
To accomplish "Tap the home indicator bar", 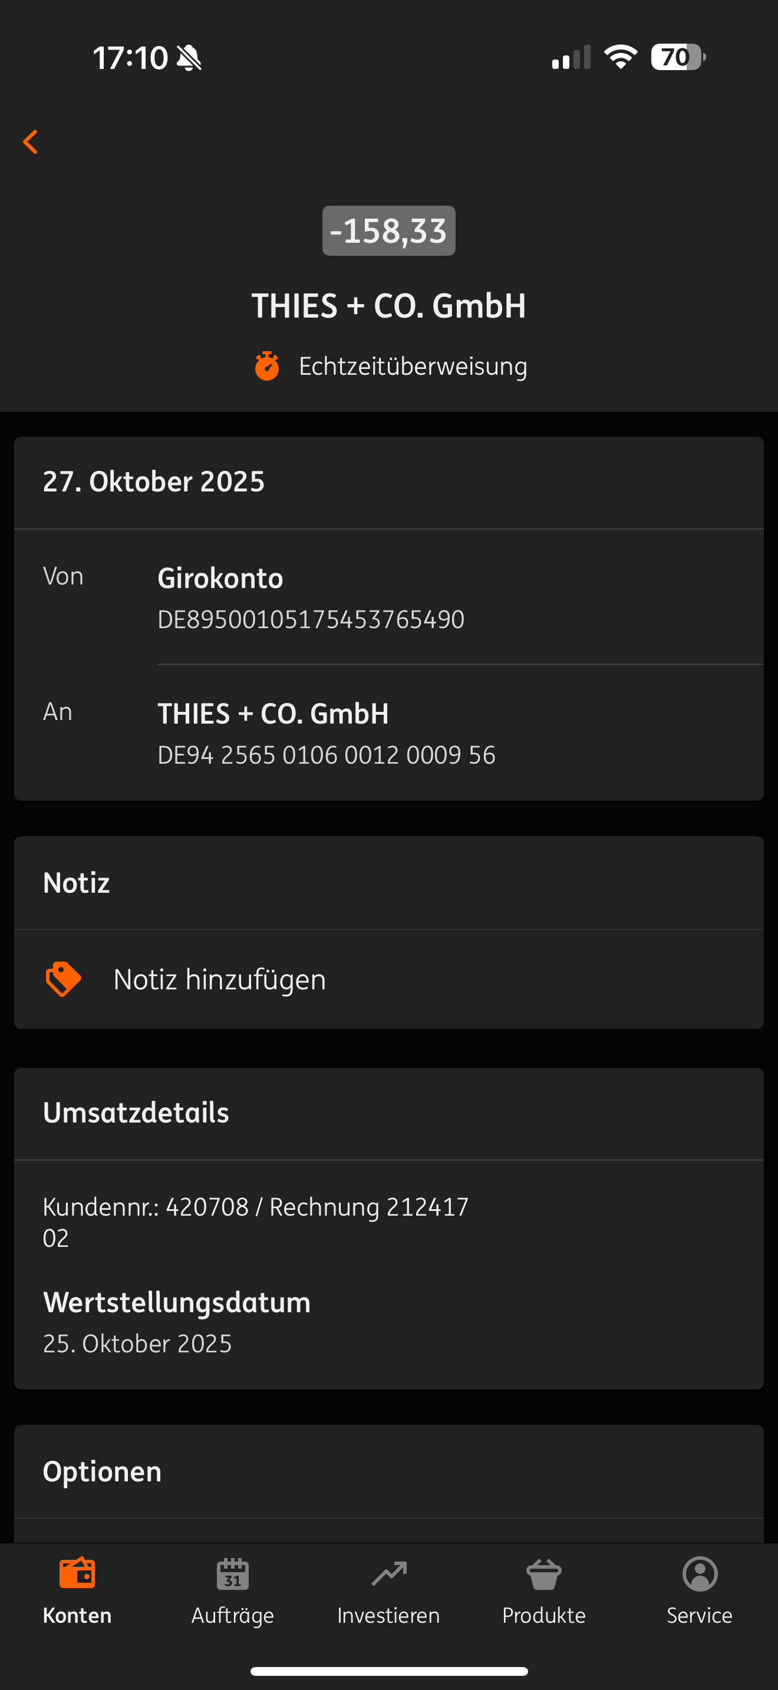I will (389, 1671).
